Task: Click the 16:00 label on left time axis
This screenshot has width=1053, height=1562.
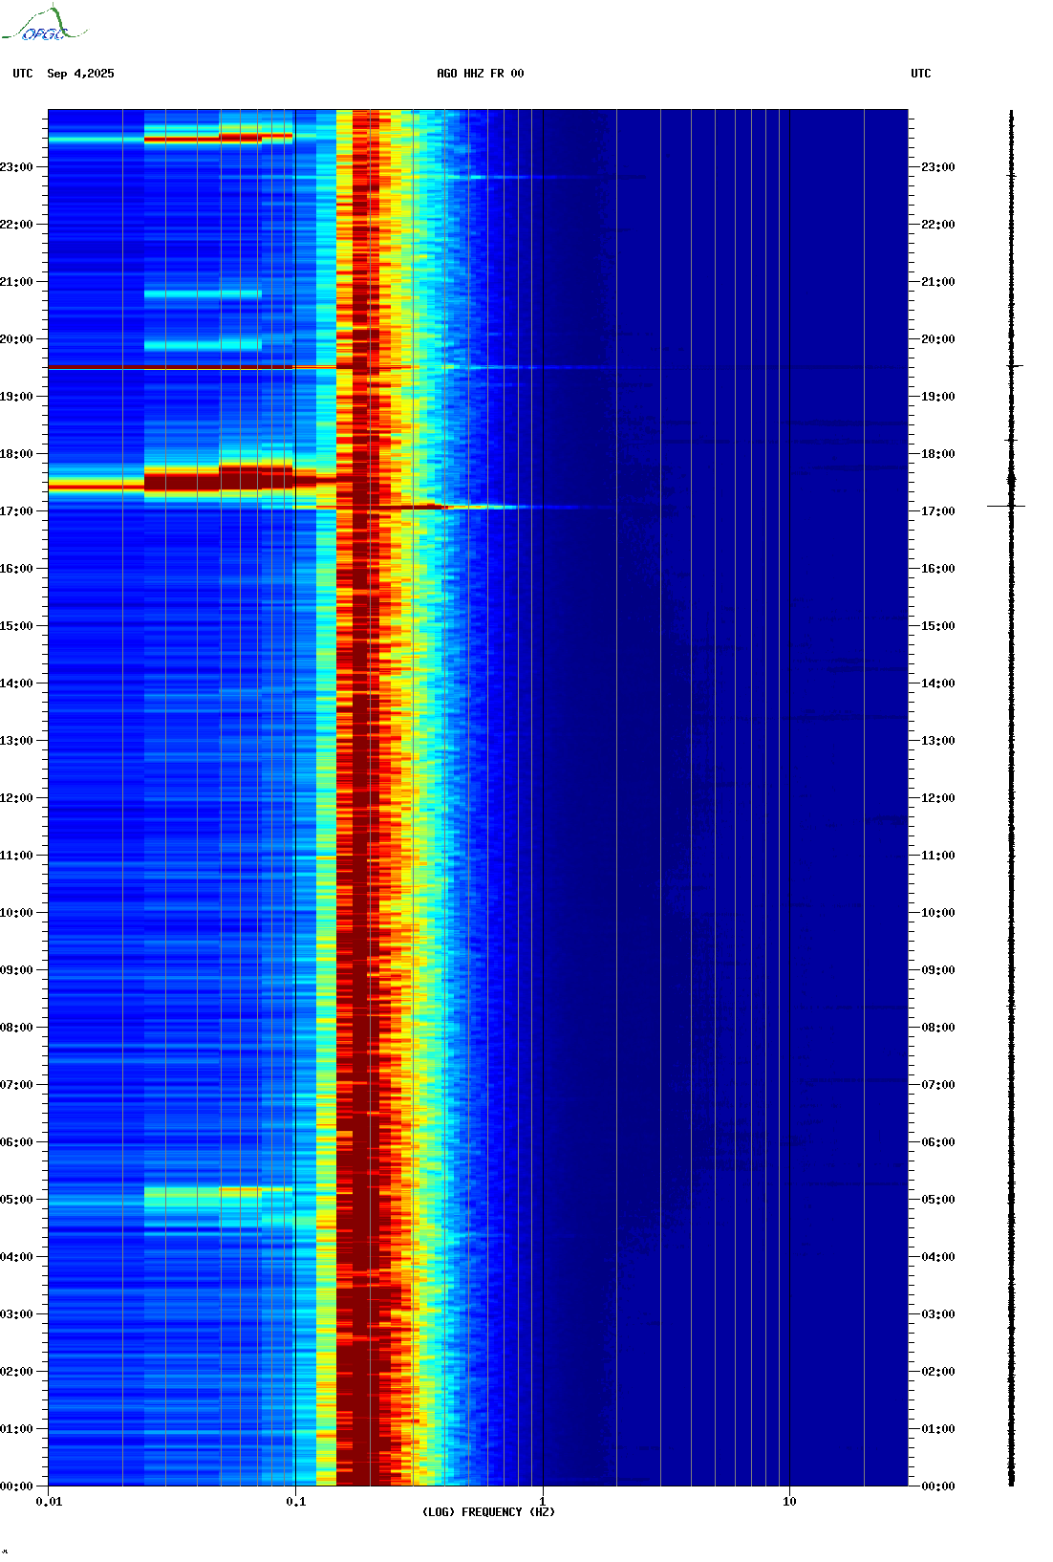Action: coord(16,569)
